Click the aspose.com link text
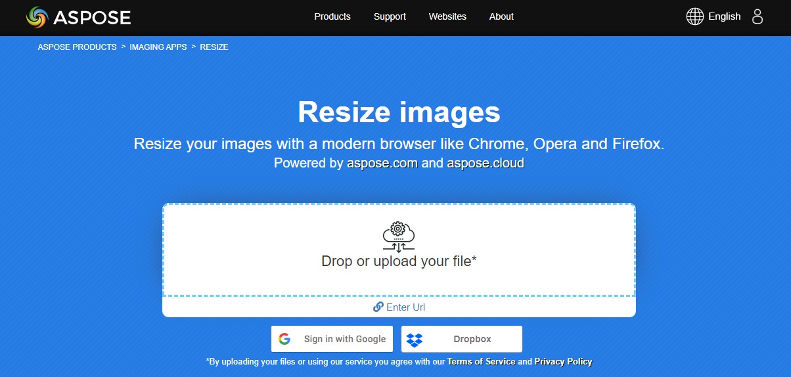This screenshot has width=791, height=377. (382, 163)
